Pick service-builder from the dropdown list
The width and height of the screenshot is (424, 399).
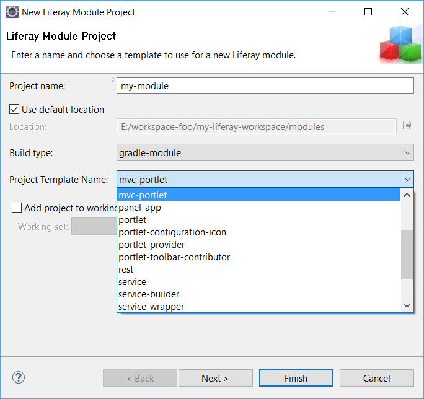tap(259, 294)
